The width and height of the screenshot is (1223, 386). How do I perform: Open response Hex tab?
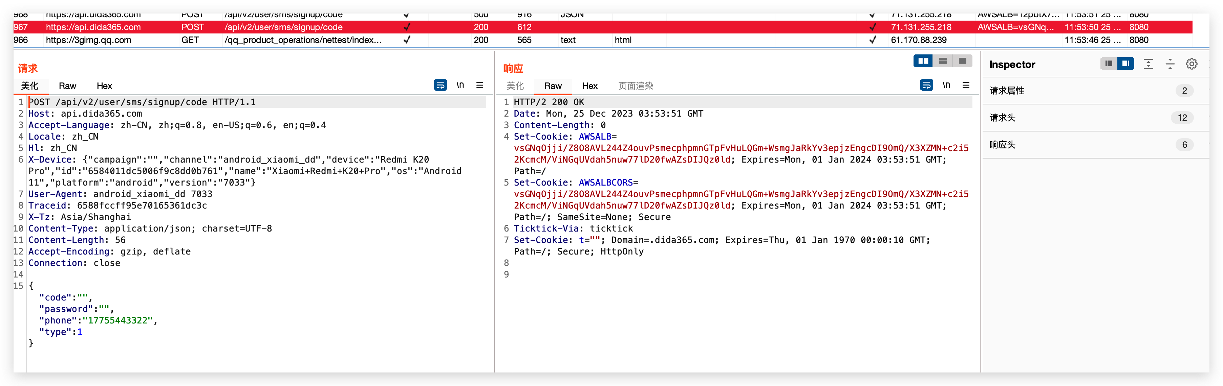point(590,86)
